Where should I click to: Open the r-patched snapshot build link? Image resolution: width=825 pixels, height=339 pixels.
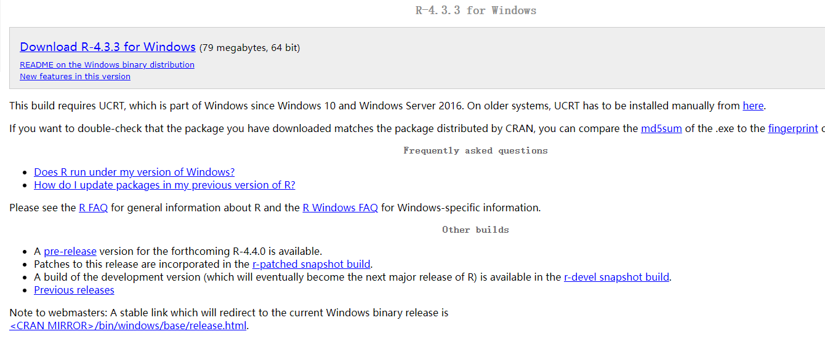312,264
